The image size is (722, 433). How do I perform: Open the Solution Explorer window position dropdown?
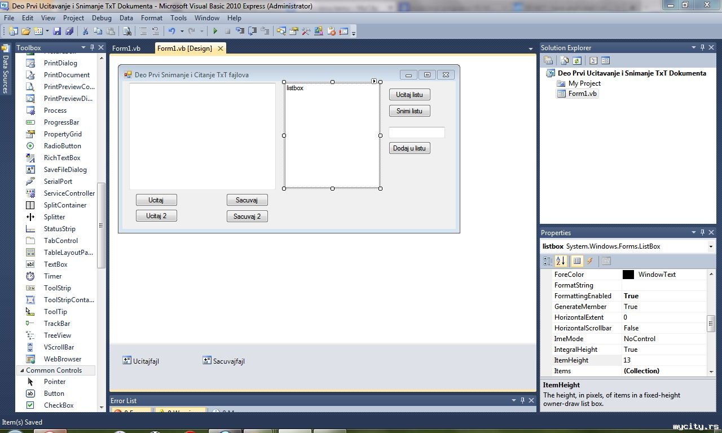pos(693,48)
